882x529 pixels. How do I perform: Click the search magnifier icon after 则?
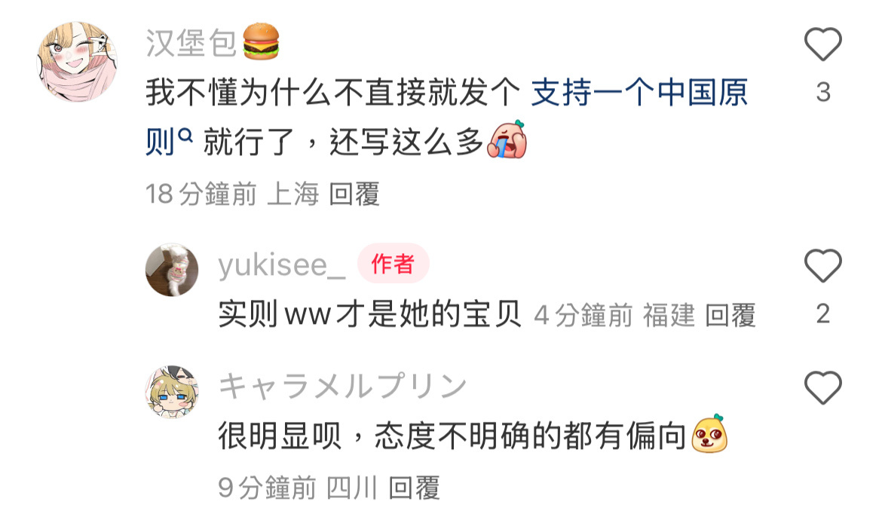[185, 136]
